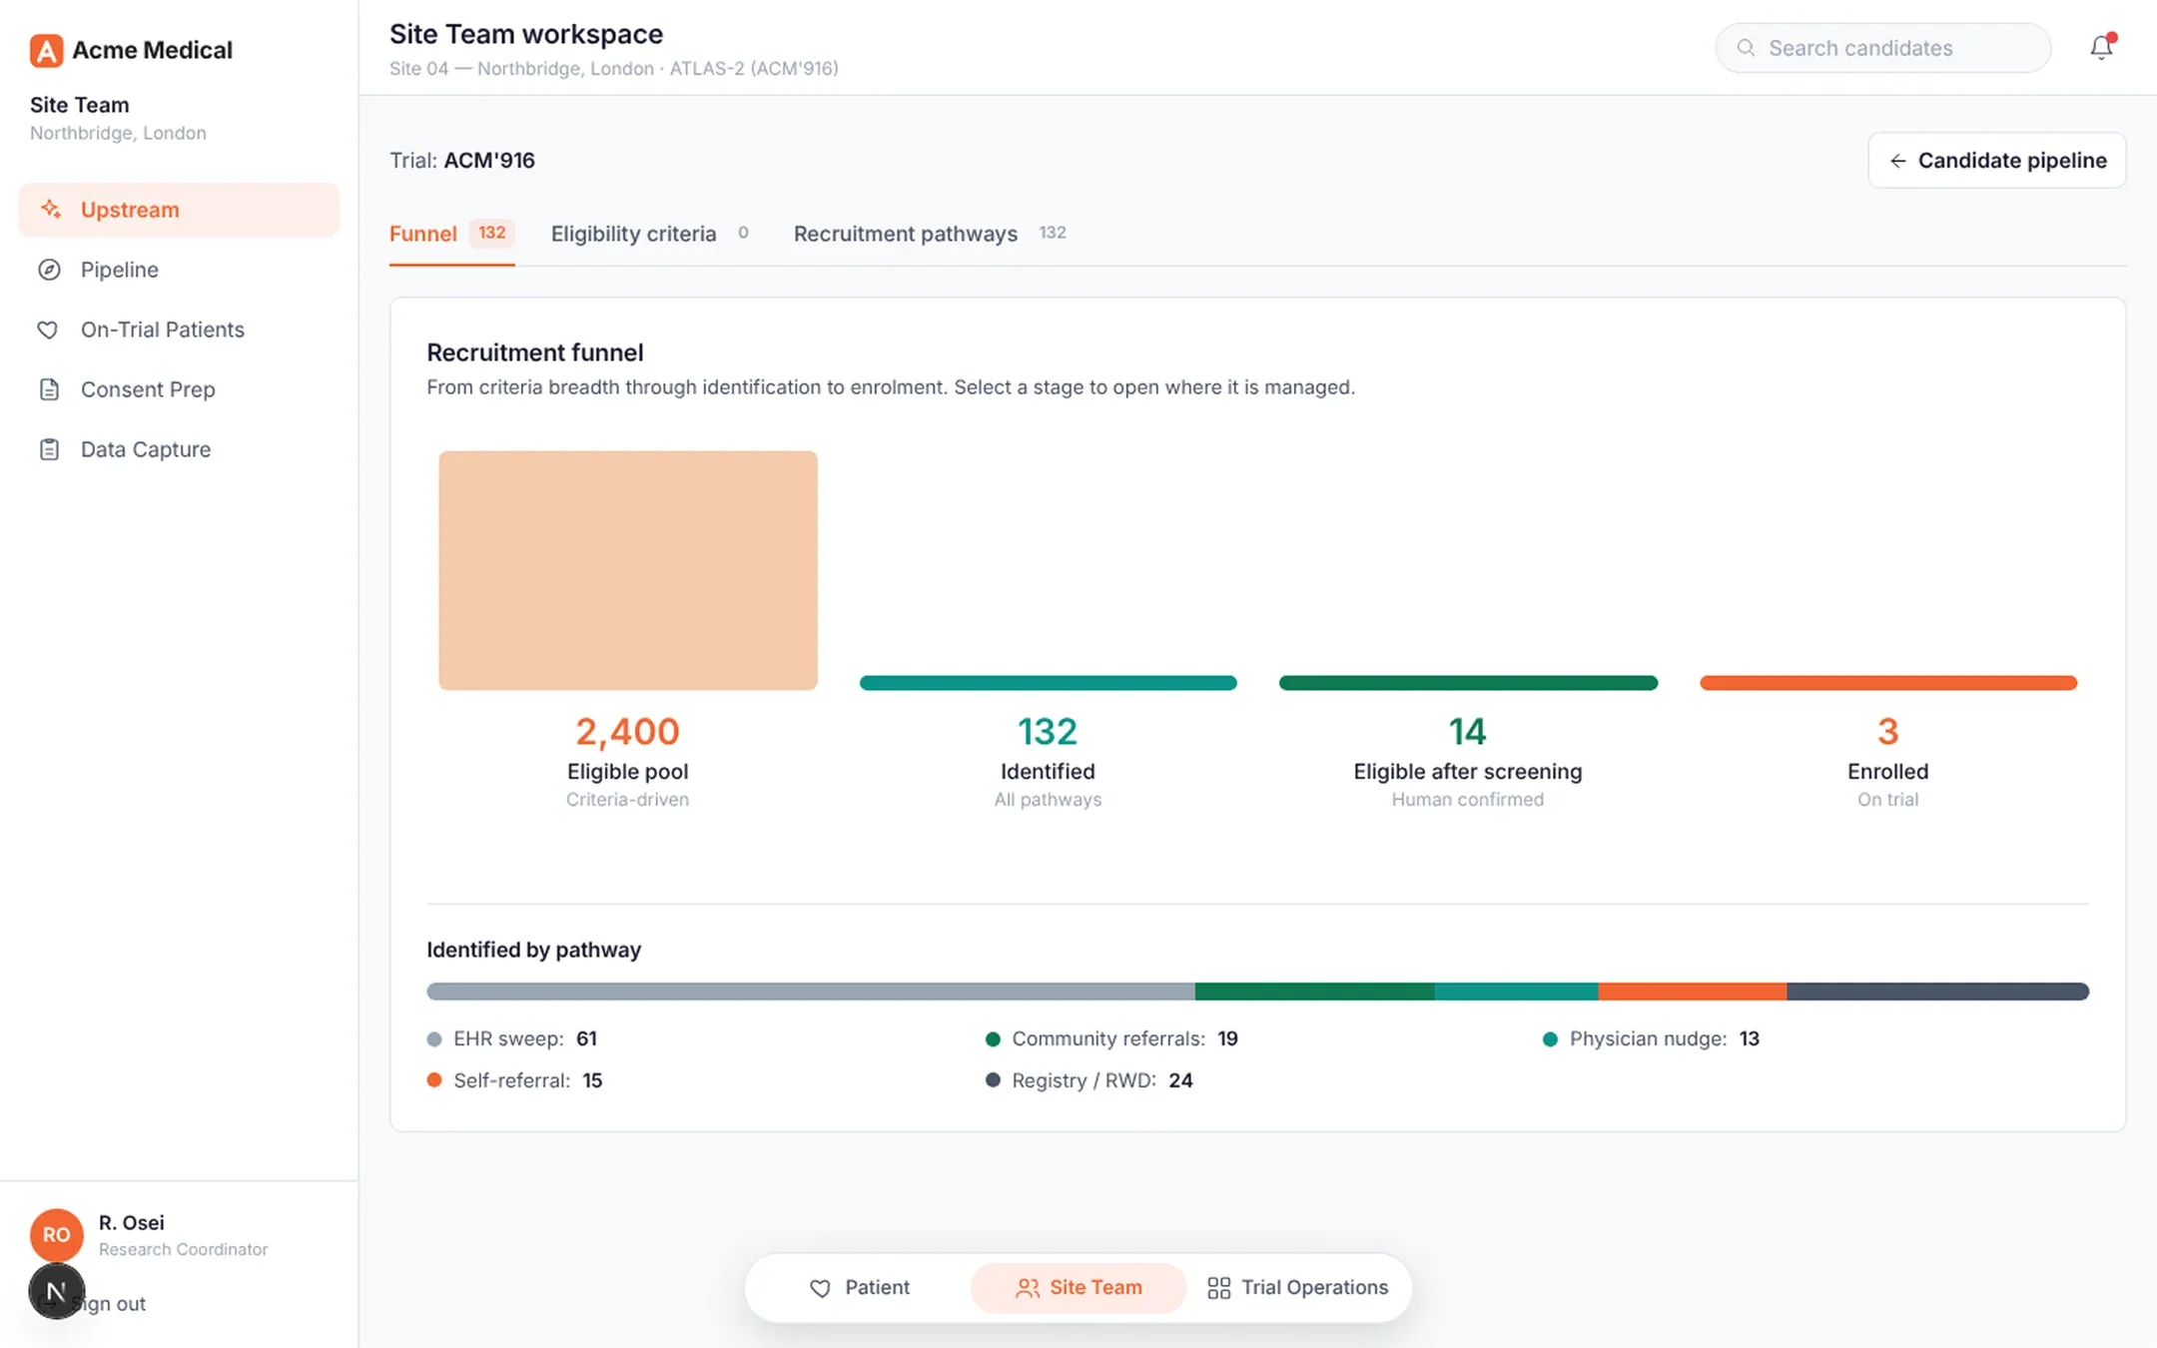
Task: Click the notification bell icon
Action: pos(2101,47)
